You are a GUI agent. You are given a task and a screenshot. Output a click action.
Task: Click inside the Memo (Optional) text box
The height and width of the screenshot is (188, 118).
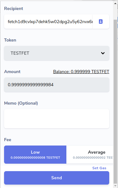57,119
